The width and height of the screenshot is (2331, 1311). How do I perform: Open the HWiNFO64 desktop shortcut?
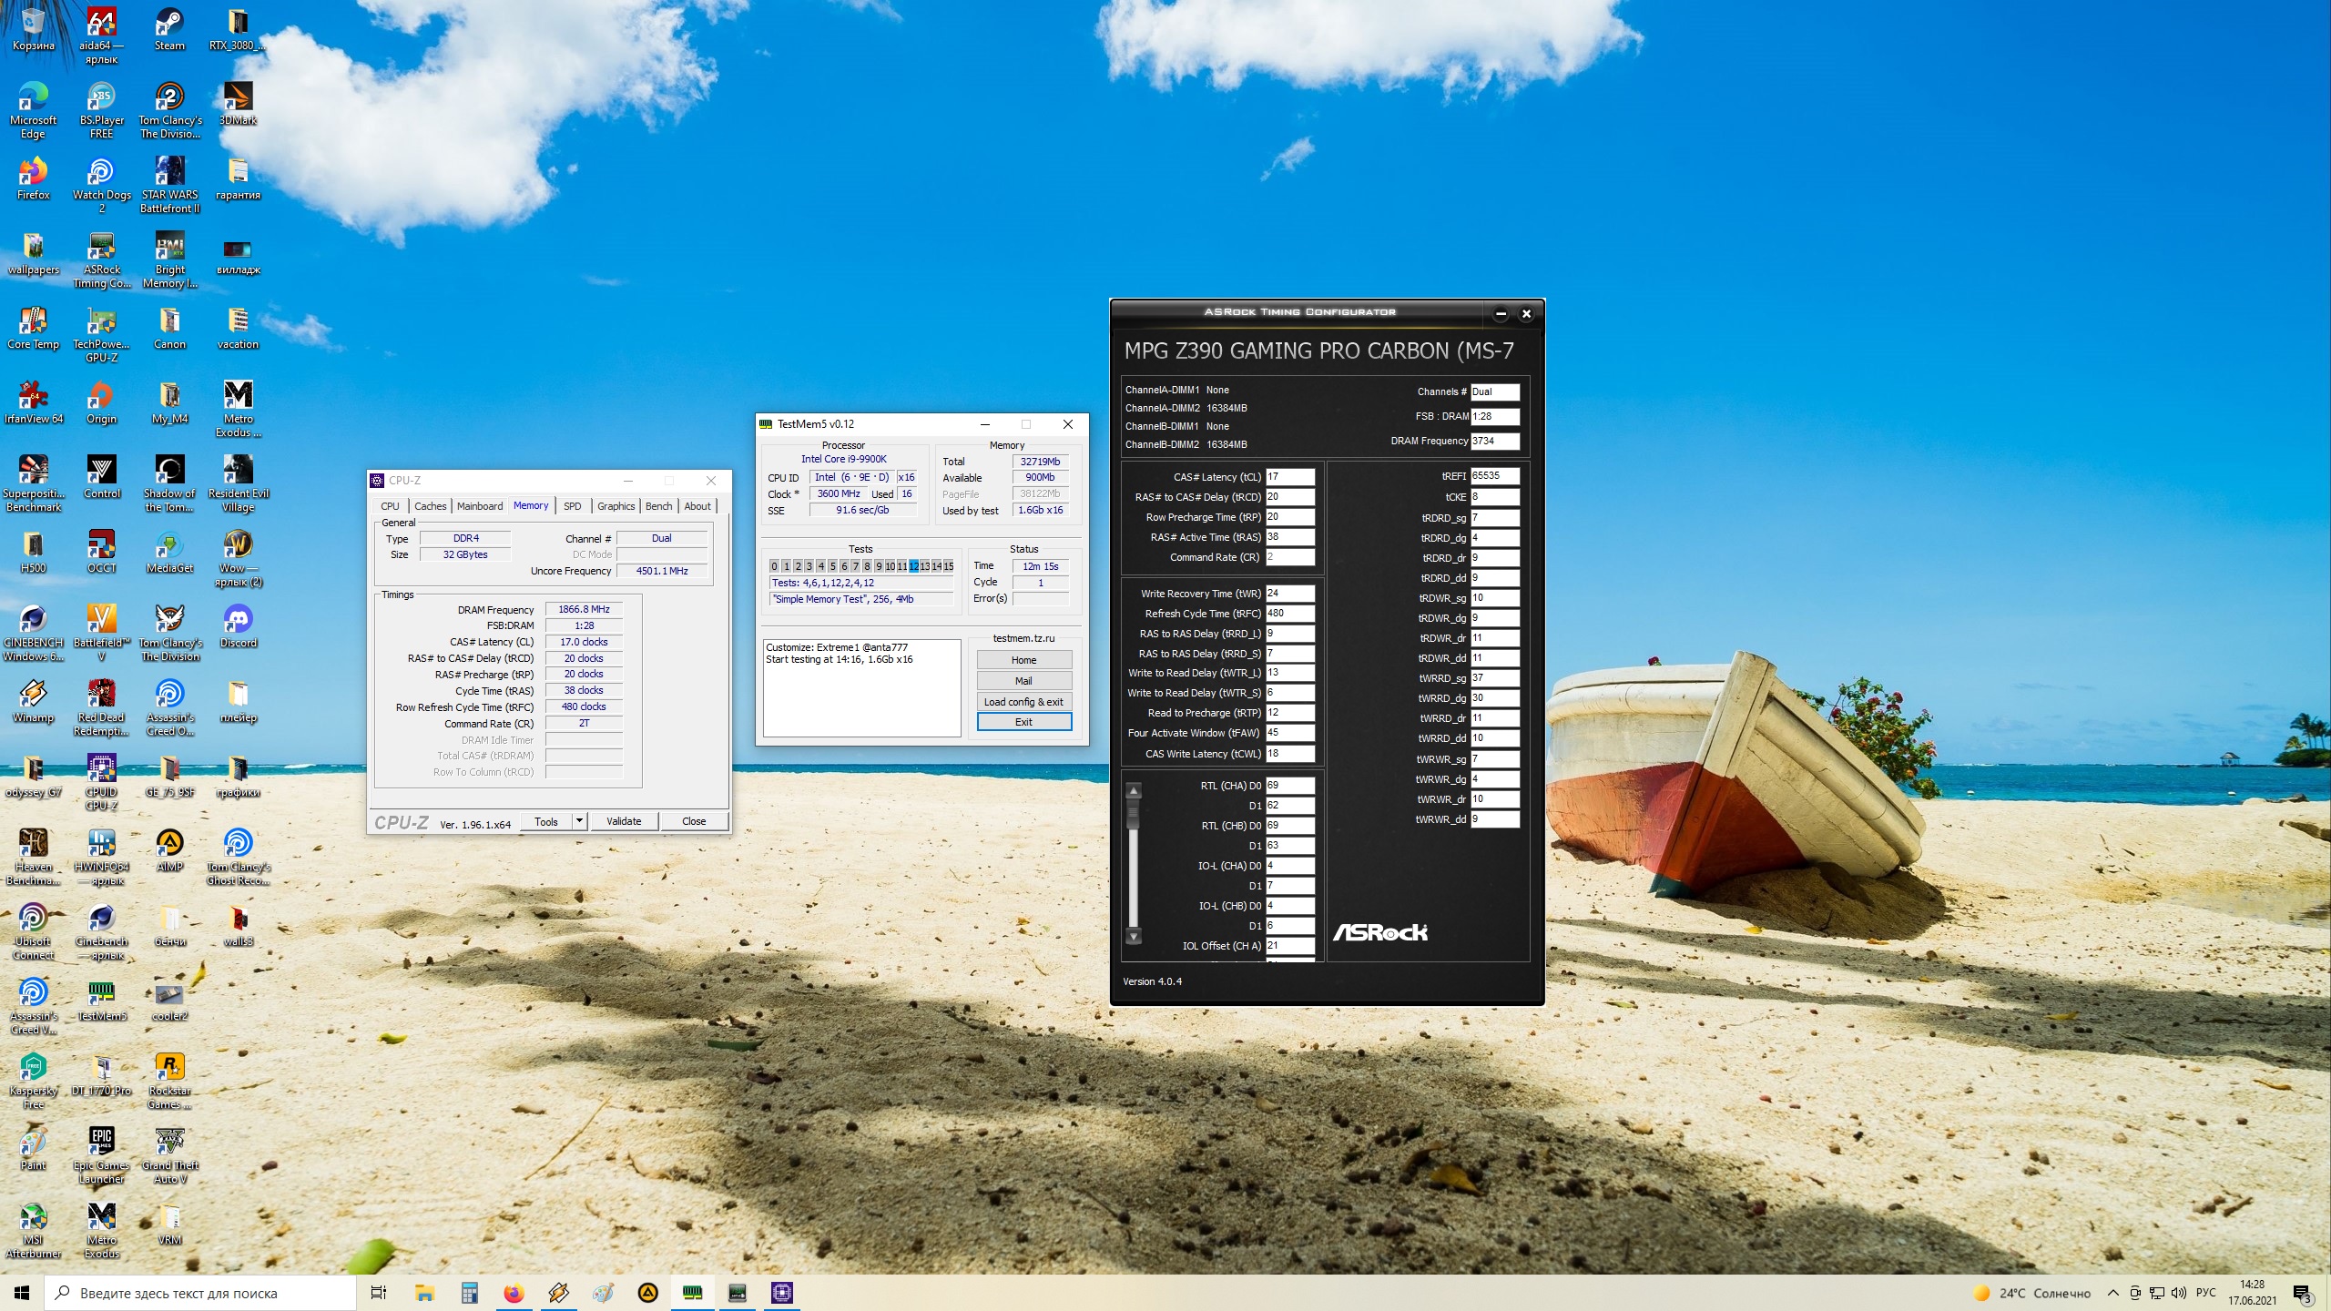coord(101,844)
